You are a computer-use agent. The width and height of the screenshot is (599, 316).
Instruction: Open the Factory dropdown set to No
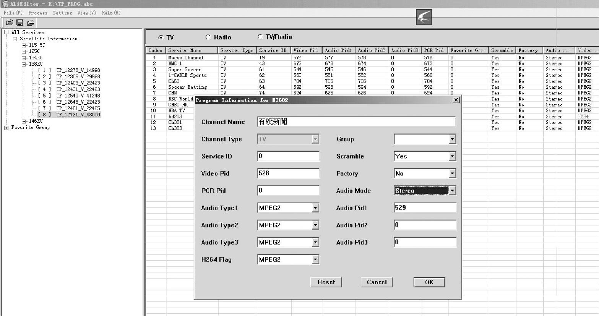pos(452,173)
